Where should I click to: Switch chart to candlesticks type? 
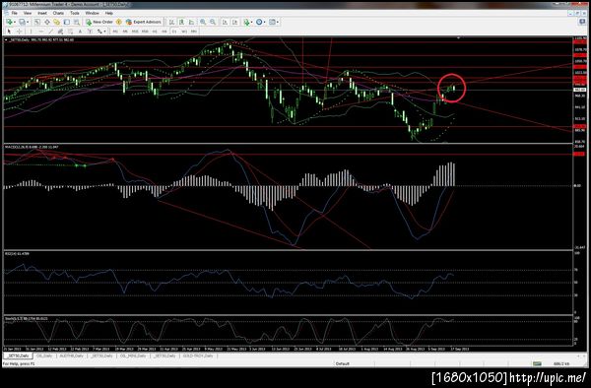pos(181,23)
